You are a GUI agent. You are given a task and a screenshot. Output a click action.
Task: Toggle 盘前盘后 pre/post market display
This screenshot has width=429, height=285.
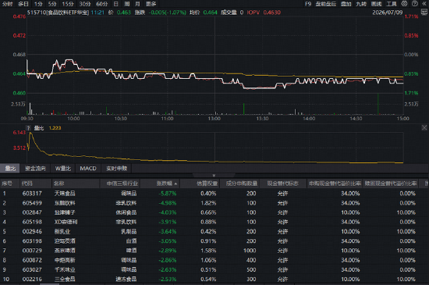(325, 4)
